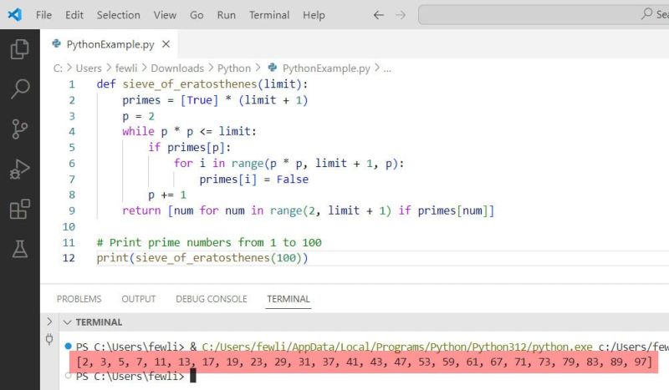Viewport: 669px width, 390px height.
Task: Click the prime numbers output line
Action: point(365,362)
